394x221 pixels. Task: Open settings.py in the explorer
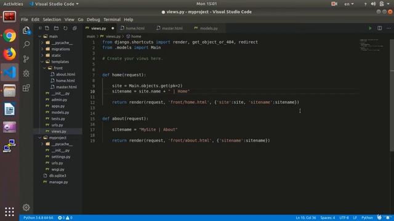pyautogui.click(x=61, y=157)
